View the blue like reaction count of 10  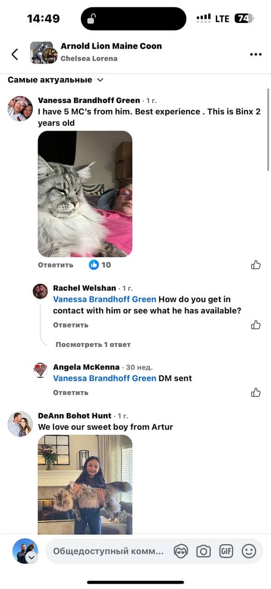[100, 265]
